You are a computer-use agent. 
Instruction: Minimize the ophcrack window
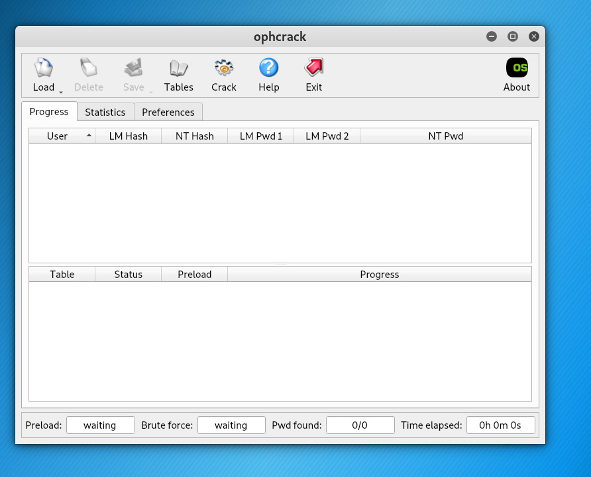coord(492,36)
